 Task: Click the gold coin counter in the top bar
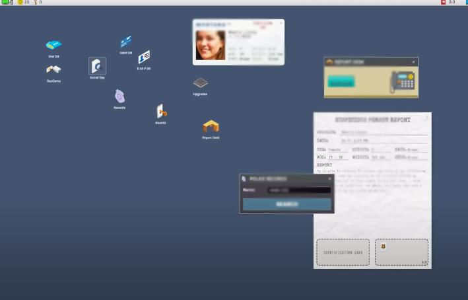(23, 2)
